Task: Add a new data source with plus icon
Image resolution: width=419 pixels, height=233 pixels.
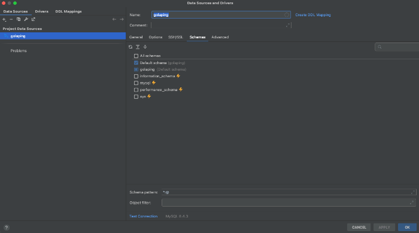Action: point(4,19)
